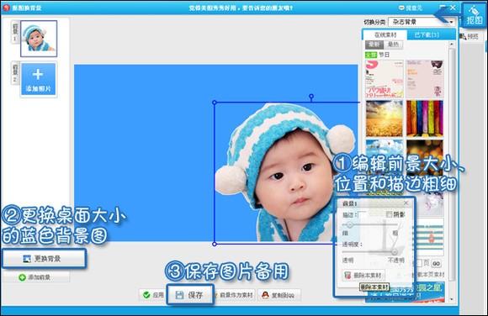Click the 更换背景 change background button
Image resolution: width=488 pixels, height=316 pixels.
coord(44,259)
